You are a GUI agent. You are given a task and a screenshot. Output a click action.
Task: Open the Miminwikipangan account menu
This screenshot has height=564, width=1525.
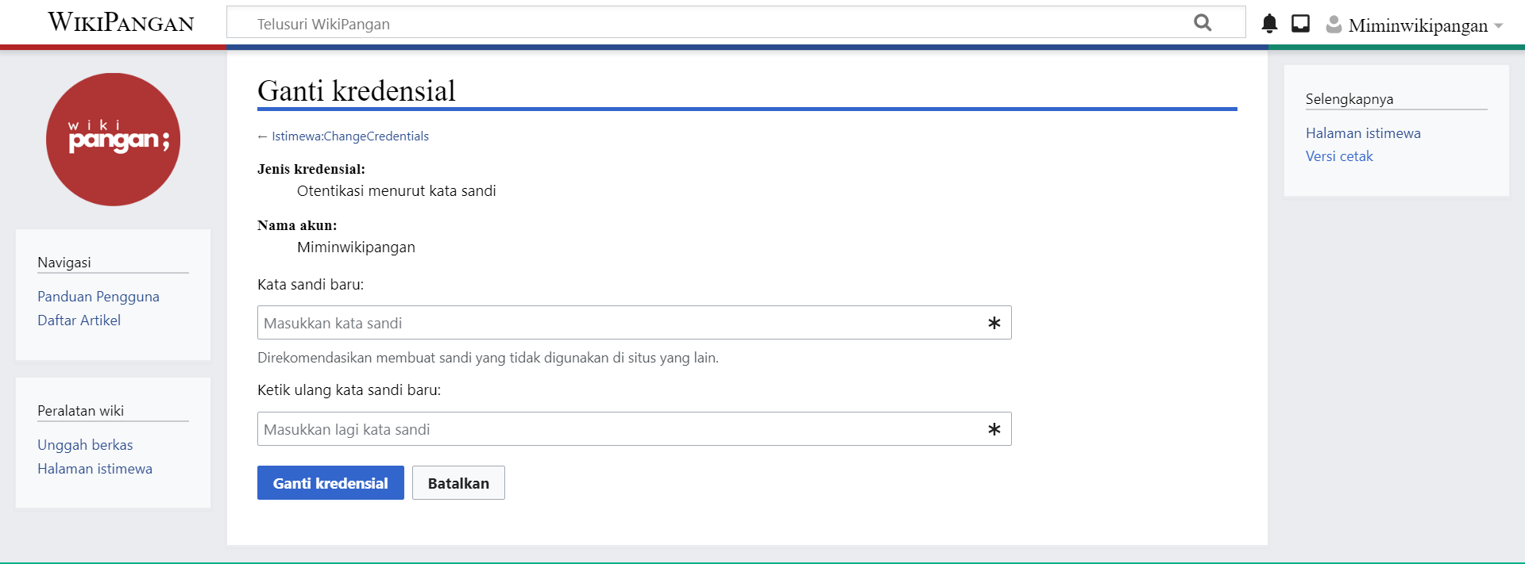[x=1417, y=25]
